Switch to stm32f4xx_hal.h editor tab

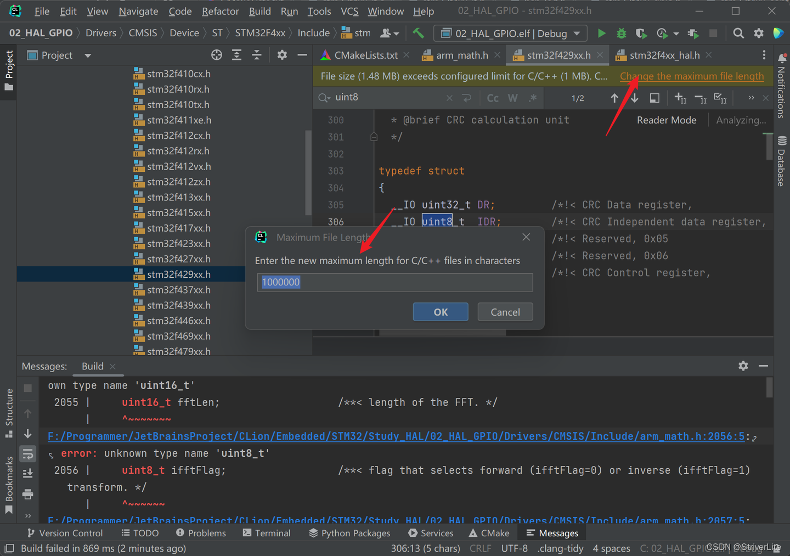pos(664,55)
